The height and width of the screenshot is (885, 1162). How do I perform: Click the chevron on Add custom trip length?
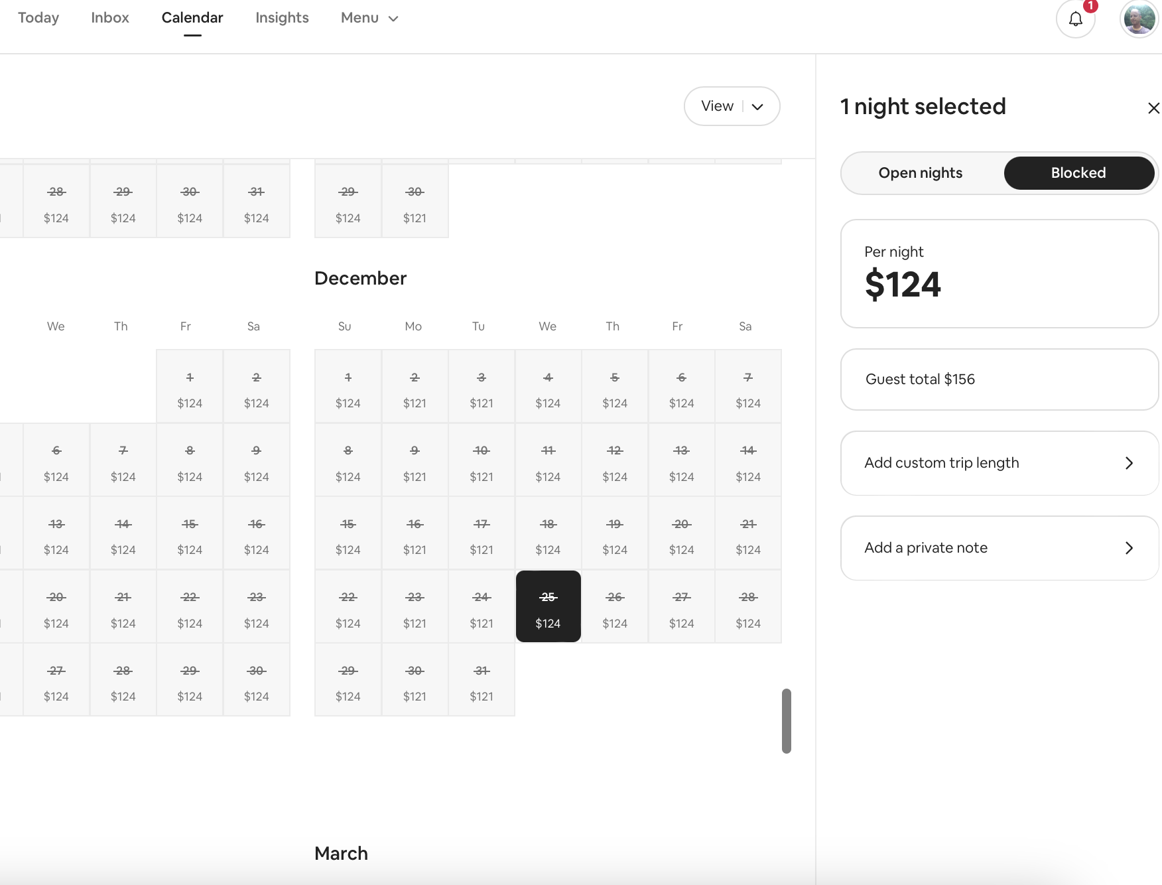[x=1129, y=463]
